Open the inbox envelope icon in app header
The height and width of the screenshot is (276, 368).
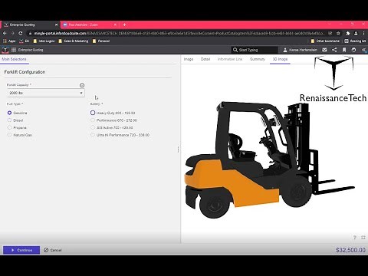tap(324, 50)
